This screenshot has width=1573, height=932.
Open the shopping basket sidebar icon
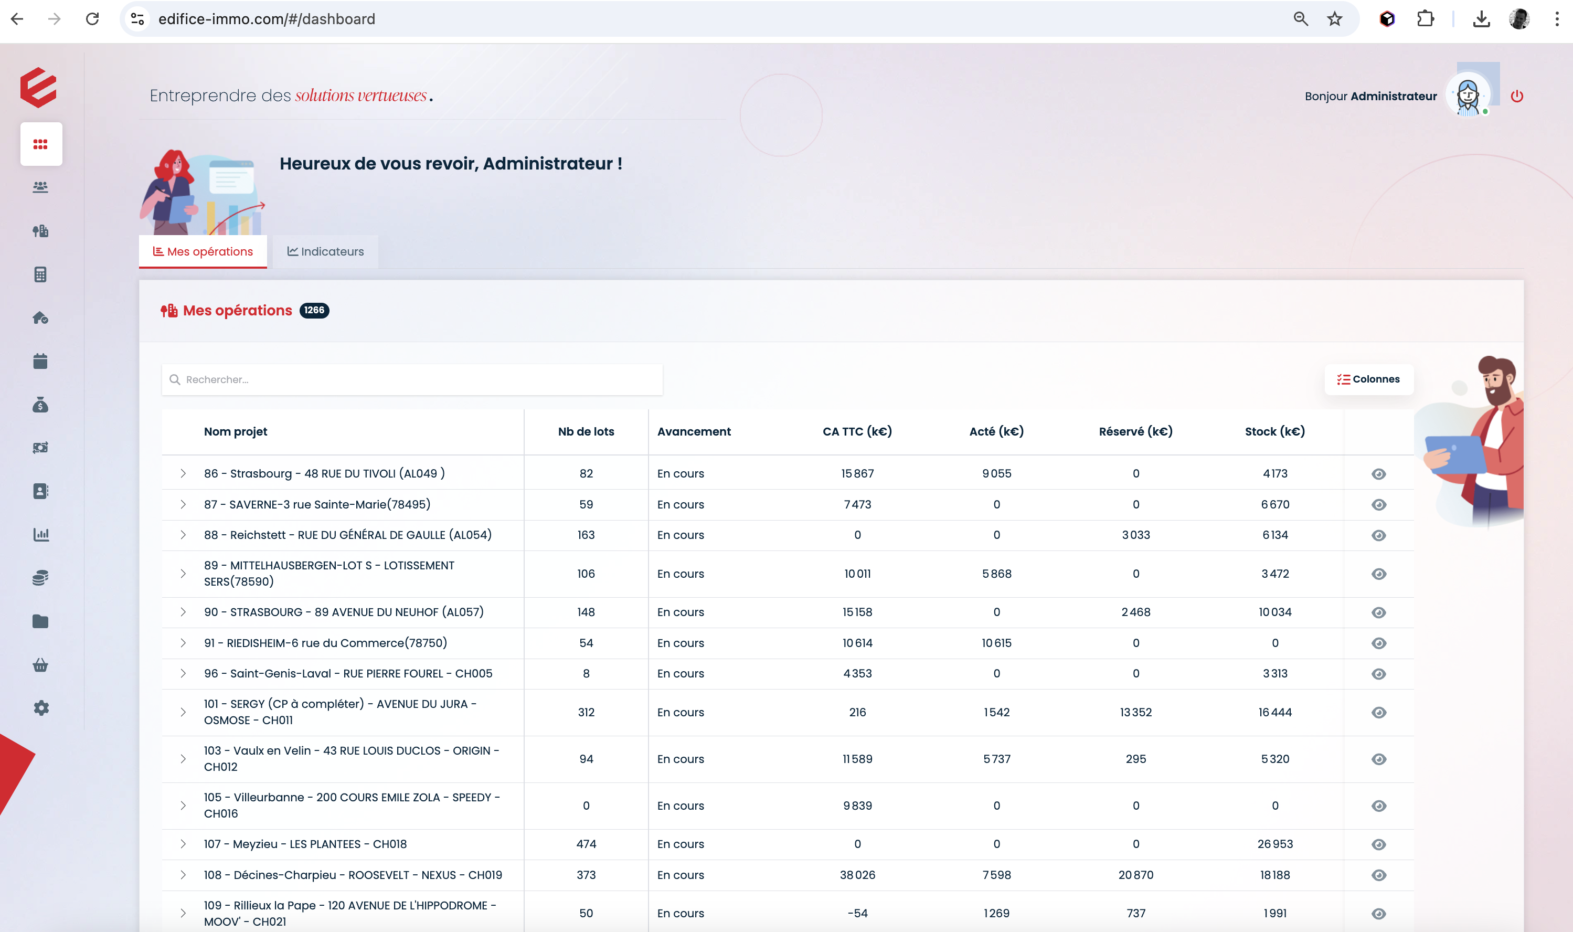(x=41, y=664)
